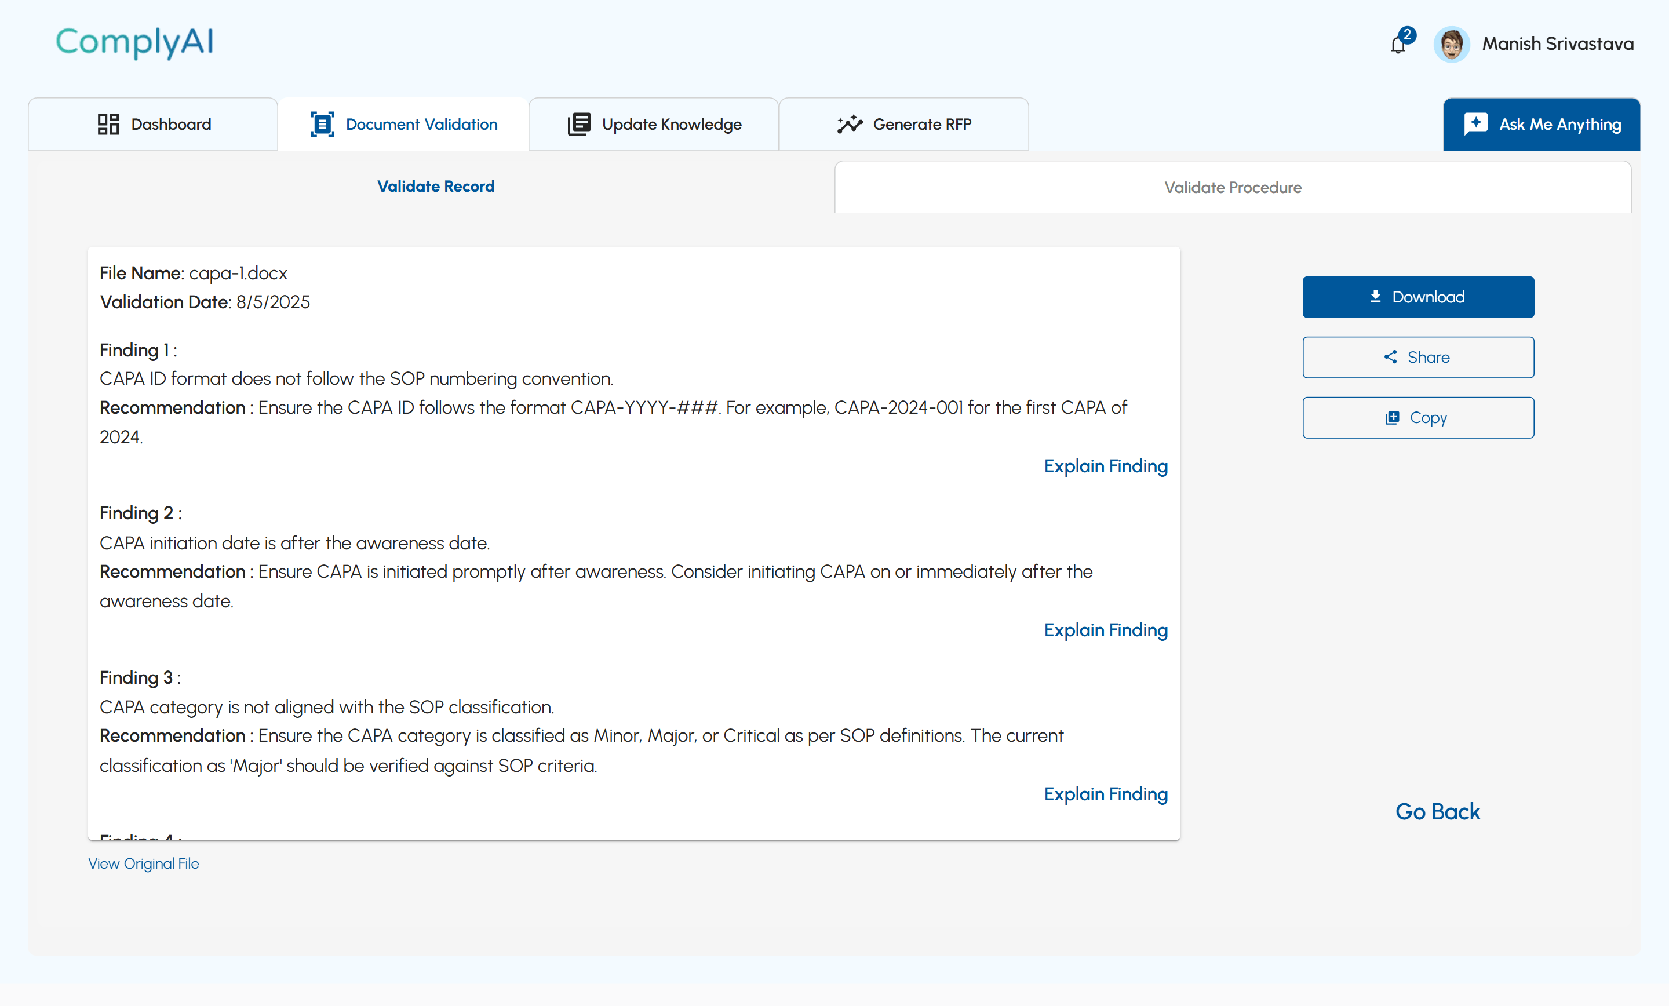Click the notification count badge showing 2
The image size is (1669, 1006).
[1407, 35]
